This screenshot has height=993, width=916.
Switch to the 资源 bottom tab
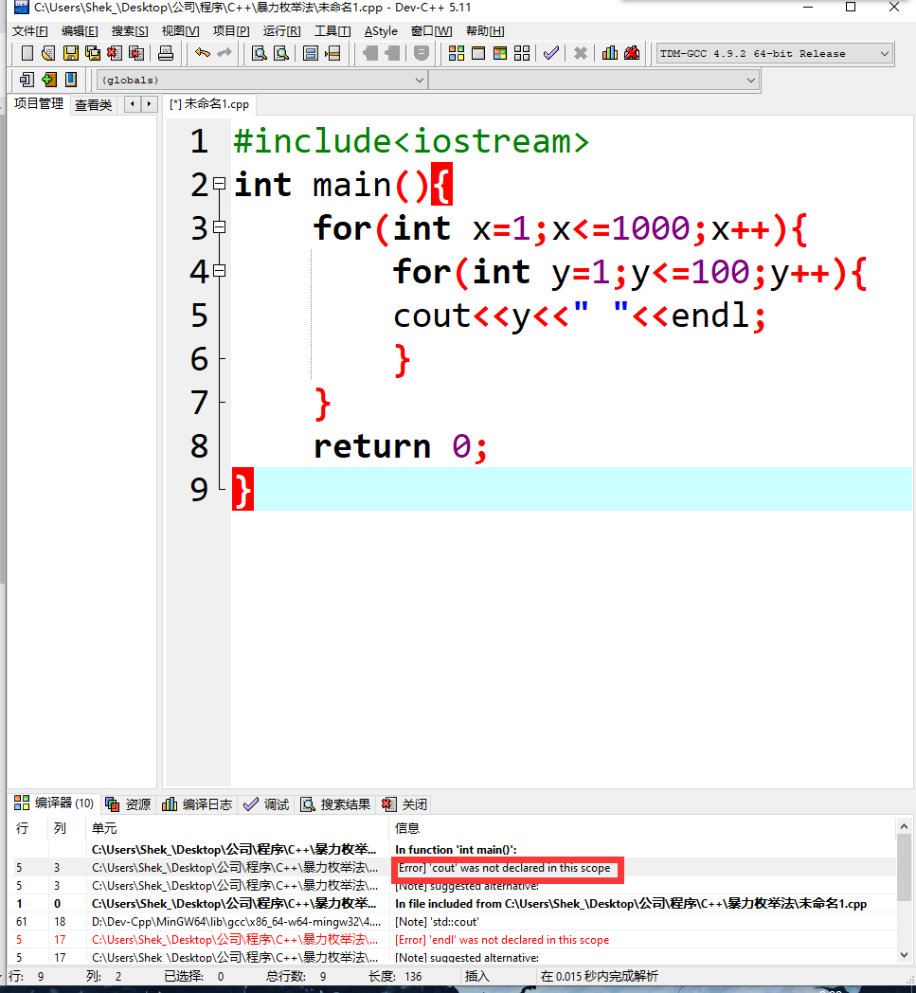click(129, 804)
